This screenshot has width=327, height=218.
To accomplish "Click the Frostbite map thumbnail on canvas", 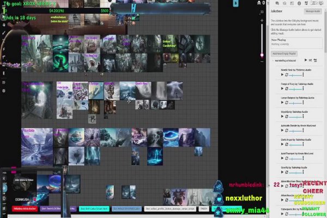I will (37, 147).
